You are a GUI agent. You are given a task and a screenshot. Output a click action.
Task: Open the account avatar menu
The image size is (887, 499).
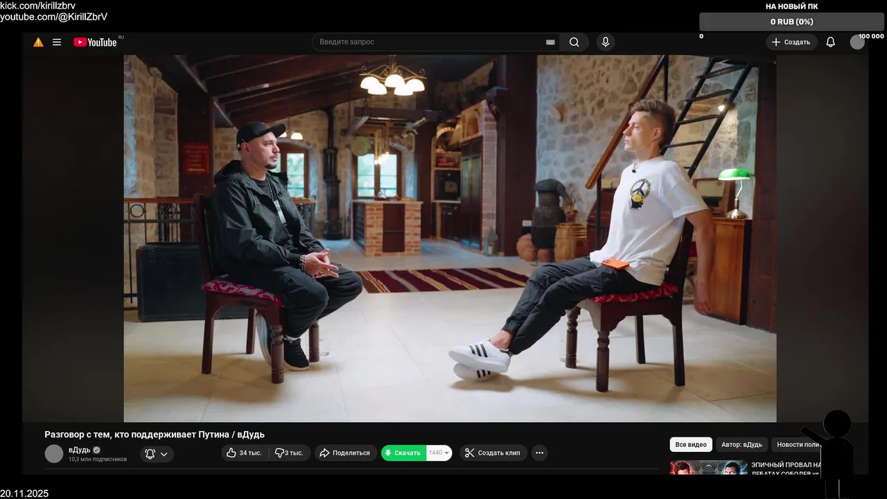click(x=857, y=42)
